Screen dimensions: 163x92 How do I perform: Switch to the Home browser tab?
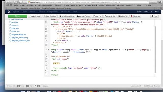[118, 8]
